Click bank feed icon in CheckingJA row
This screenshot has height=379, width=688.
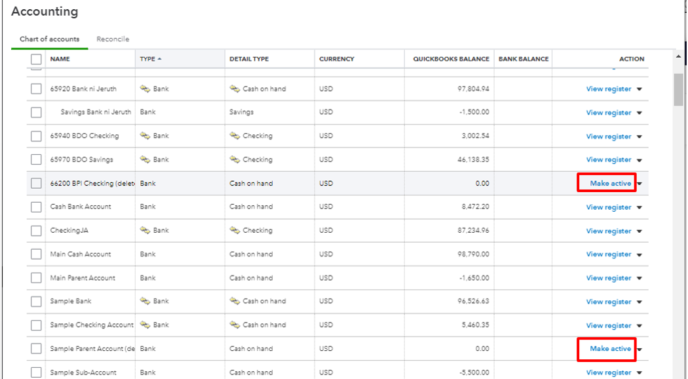point(145,230)
